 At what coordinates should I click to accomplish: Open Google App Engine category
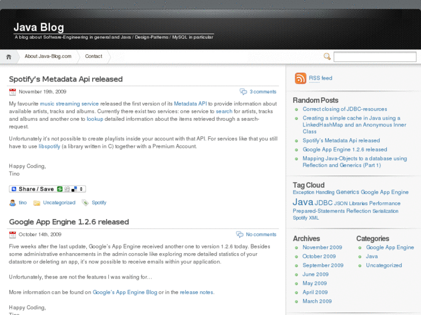click(390, 247)
